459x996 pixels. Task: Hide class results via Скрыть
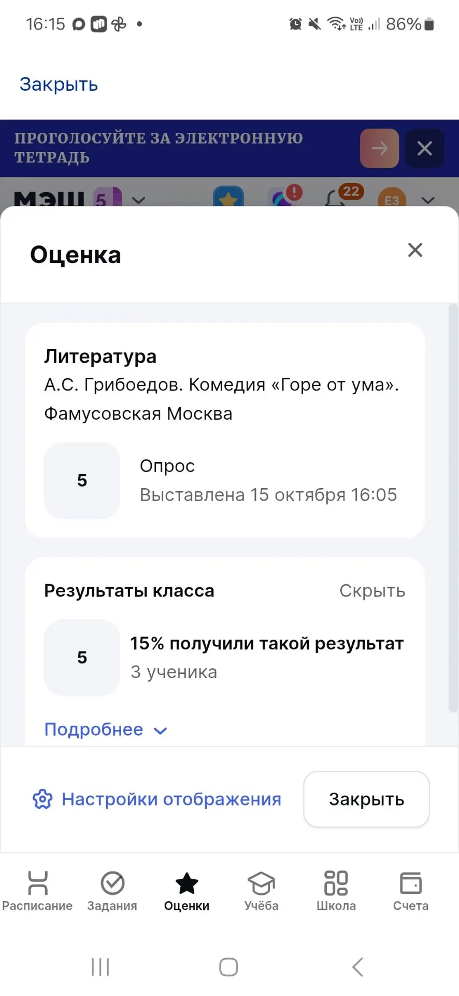coord(372,591)
